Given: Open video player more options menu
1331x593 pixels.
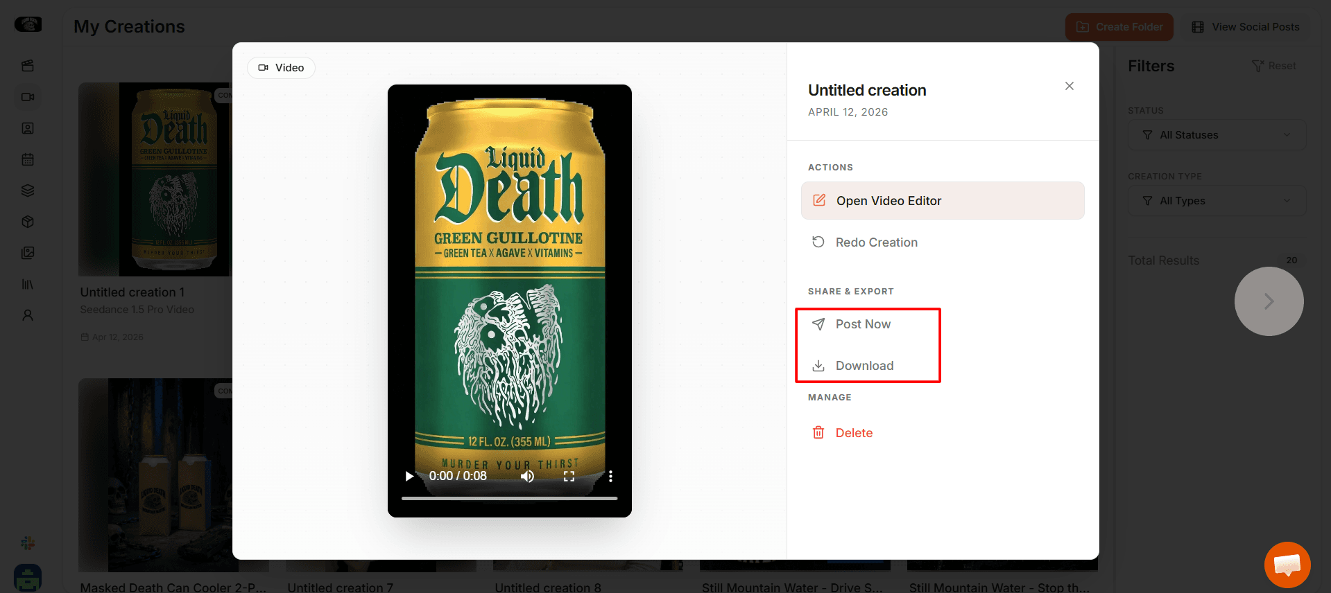Looking at the screenshot, I should pos(610,476).
